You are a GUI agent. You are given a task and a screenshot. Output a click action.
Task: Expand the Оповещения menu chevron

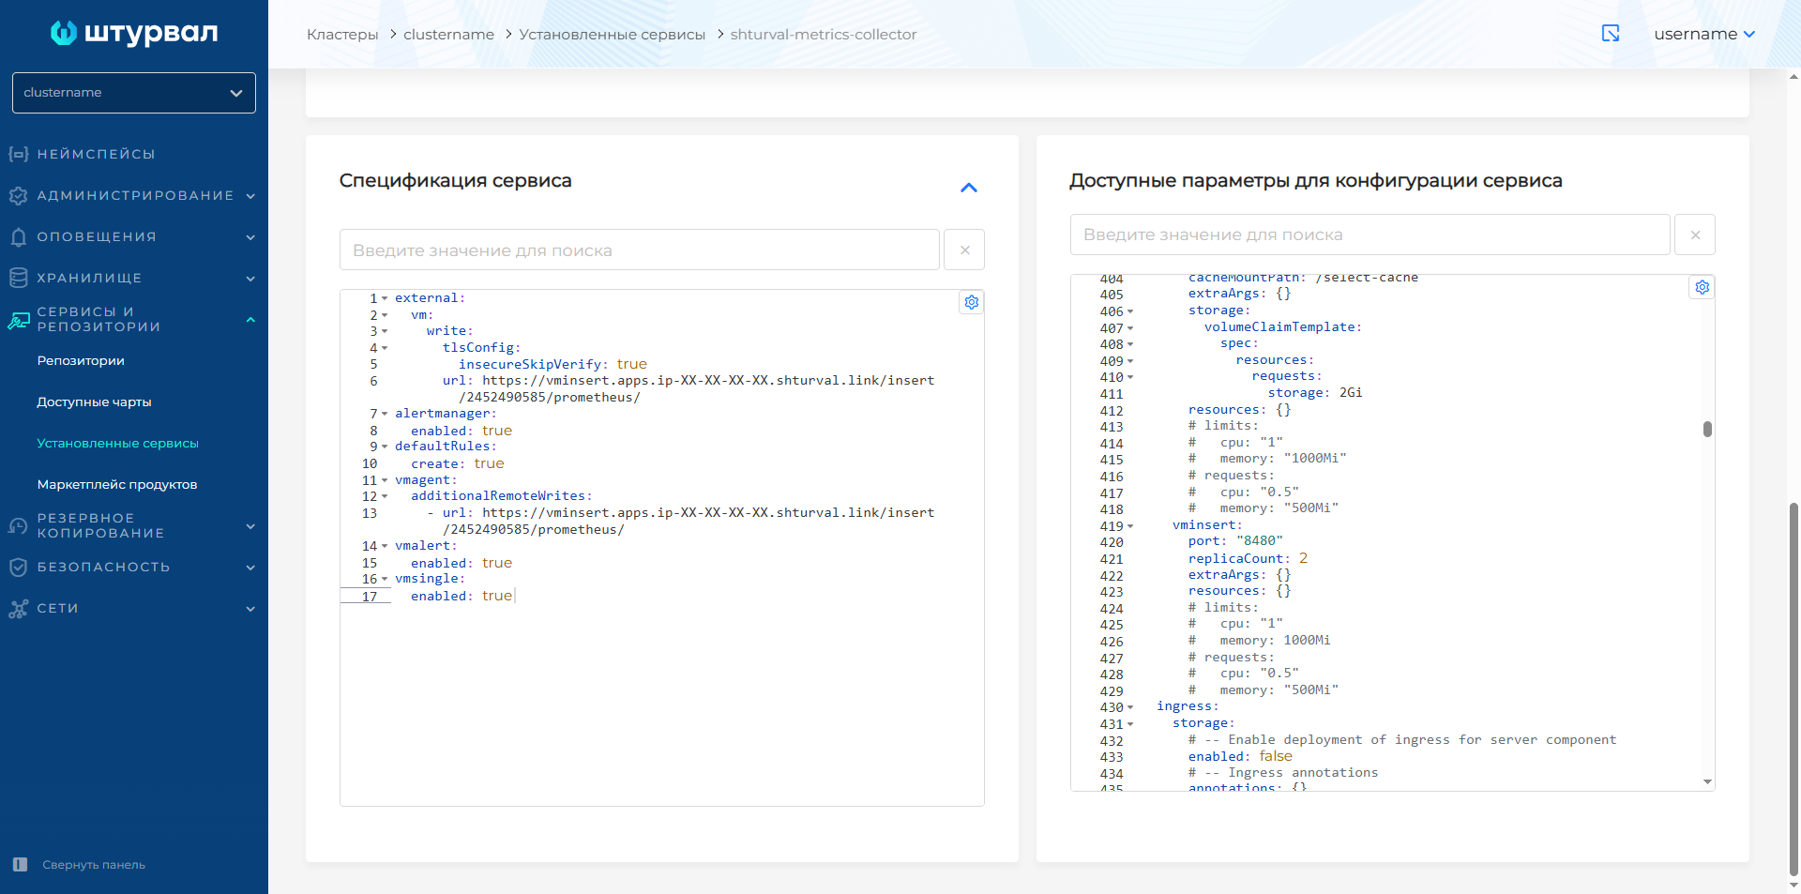click(250, 237)
